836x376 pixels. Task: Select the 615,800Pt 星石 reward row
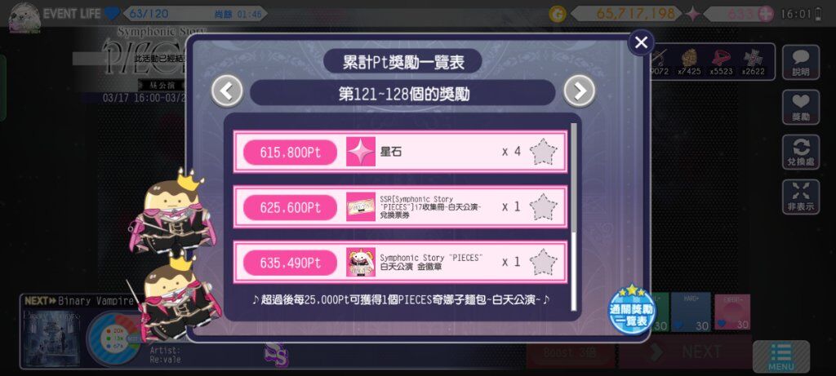400,152
